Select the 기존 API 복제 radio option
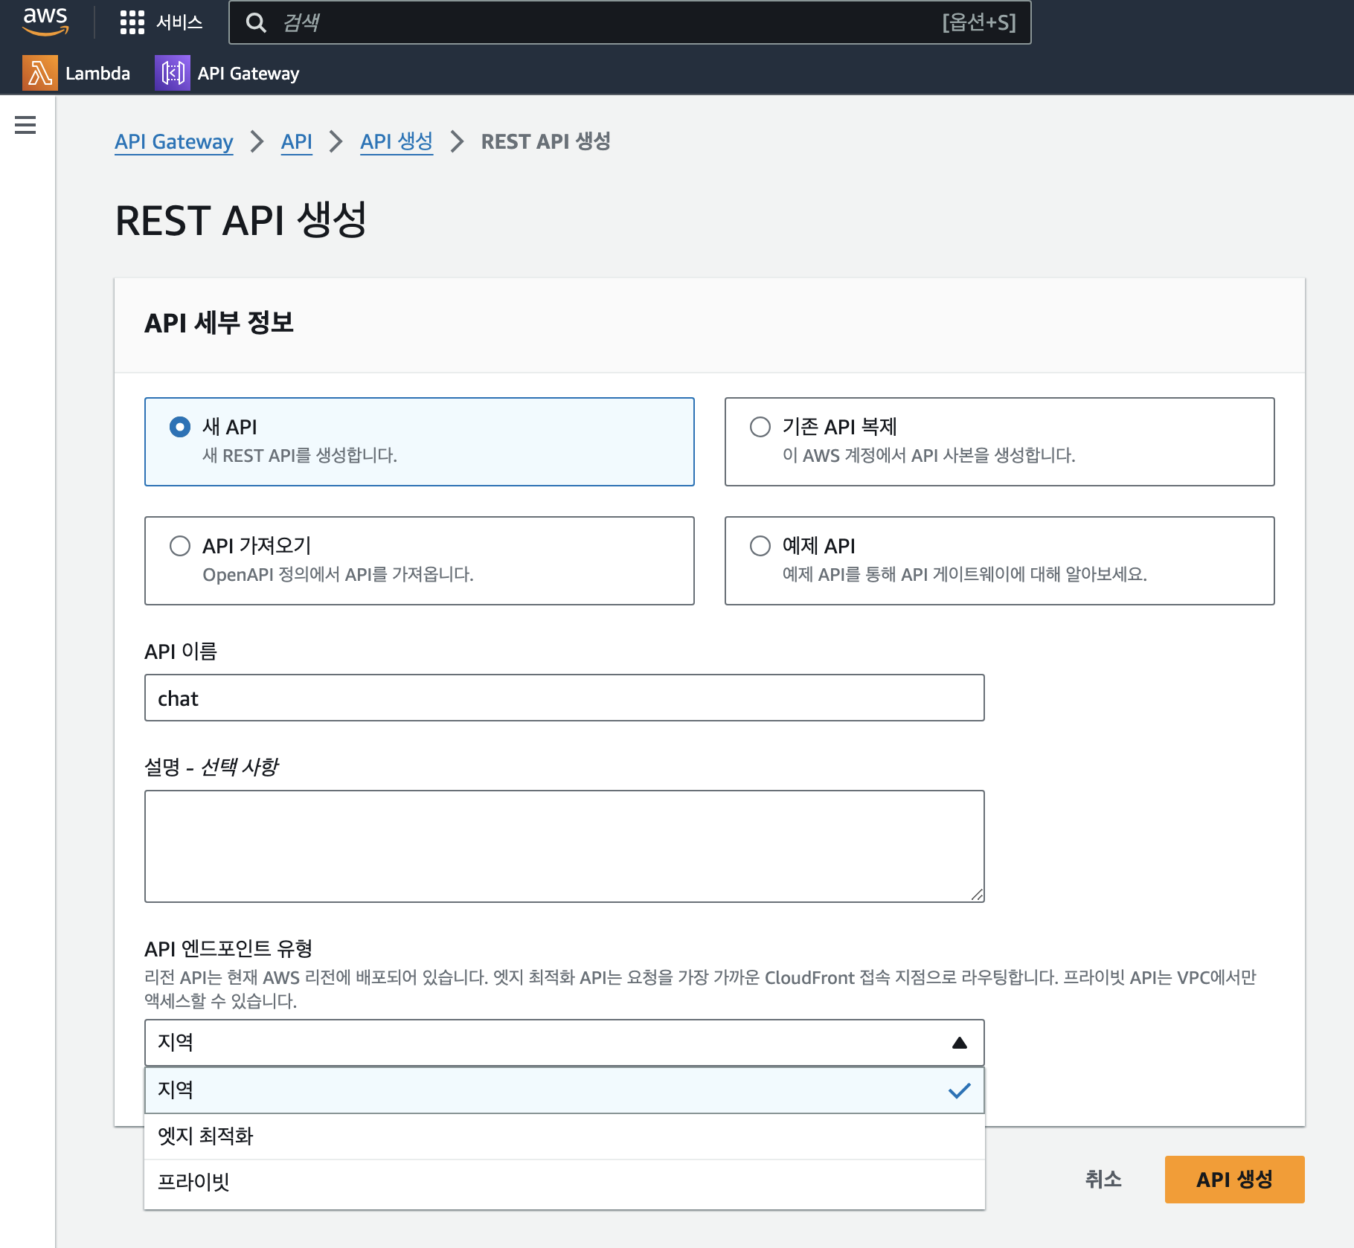Viewport: 1354px width, 1248px height. (760, 427)
